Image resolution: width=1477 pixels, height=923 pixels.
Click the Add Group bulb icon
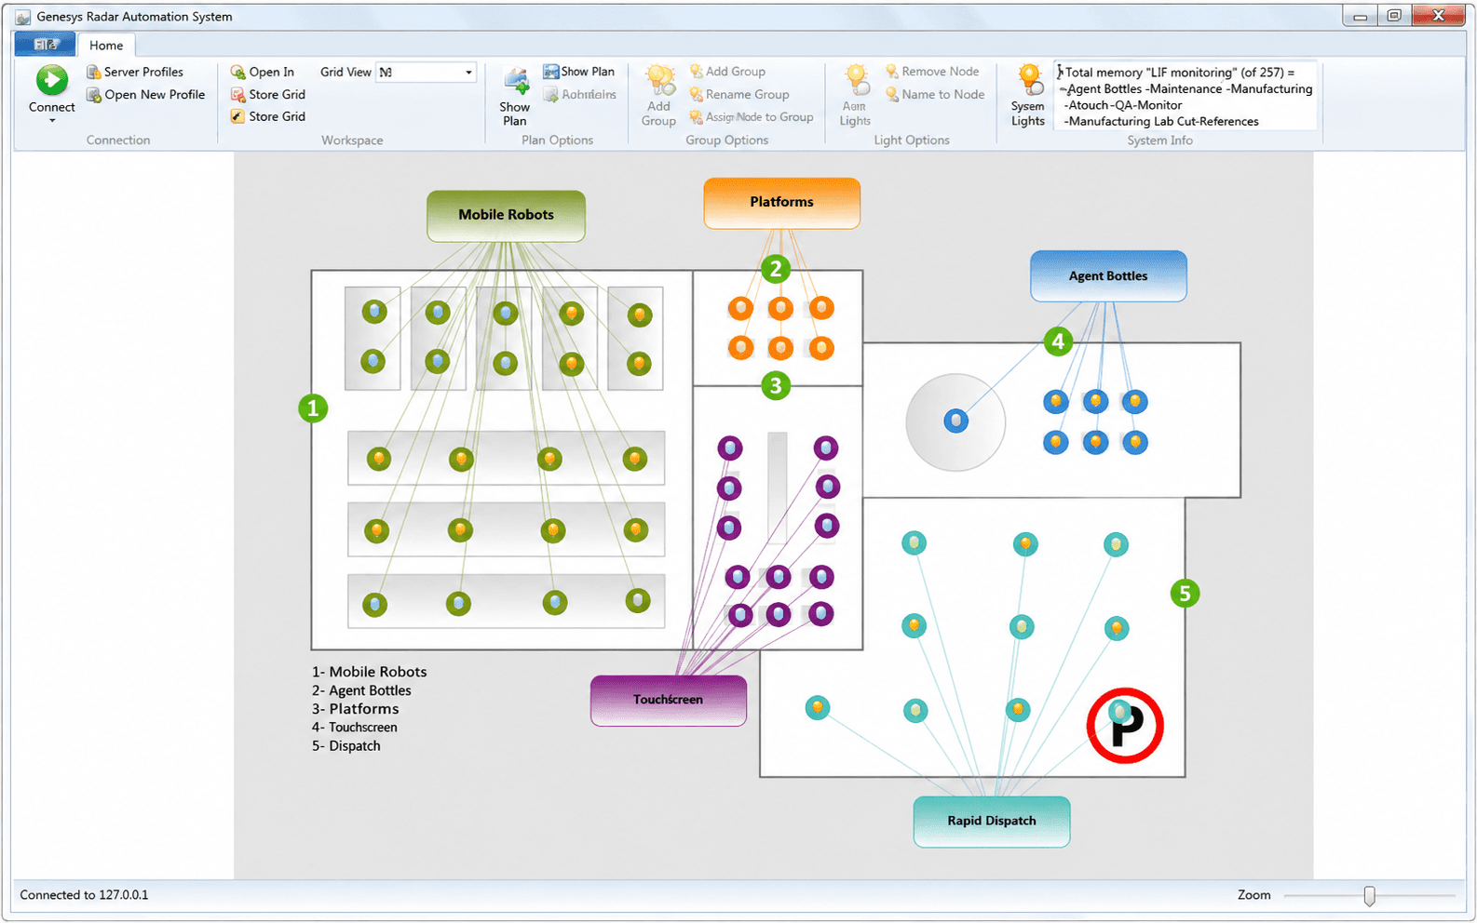pyautogui.click(x=660, y=80)
